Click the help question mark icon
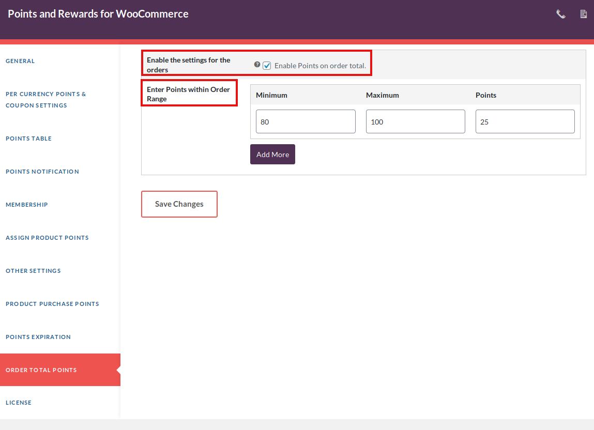594x430 pixels. click(x=257, y=65)
